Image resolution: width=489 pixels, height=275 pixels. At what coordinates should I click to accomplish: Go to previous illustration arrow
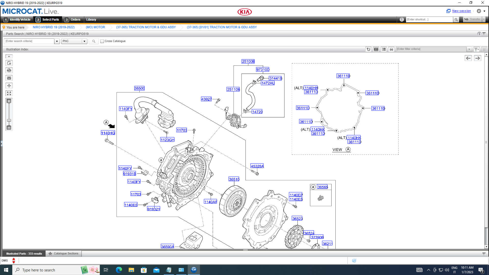pyautogui.click(x=468, y=58)
